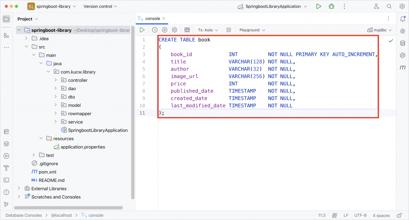Screen dimensions: 409x220
Task: Change the 4 spaces indent setting
Action: point(381,215)
